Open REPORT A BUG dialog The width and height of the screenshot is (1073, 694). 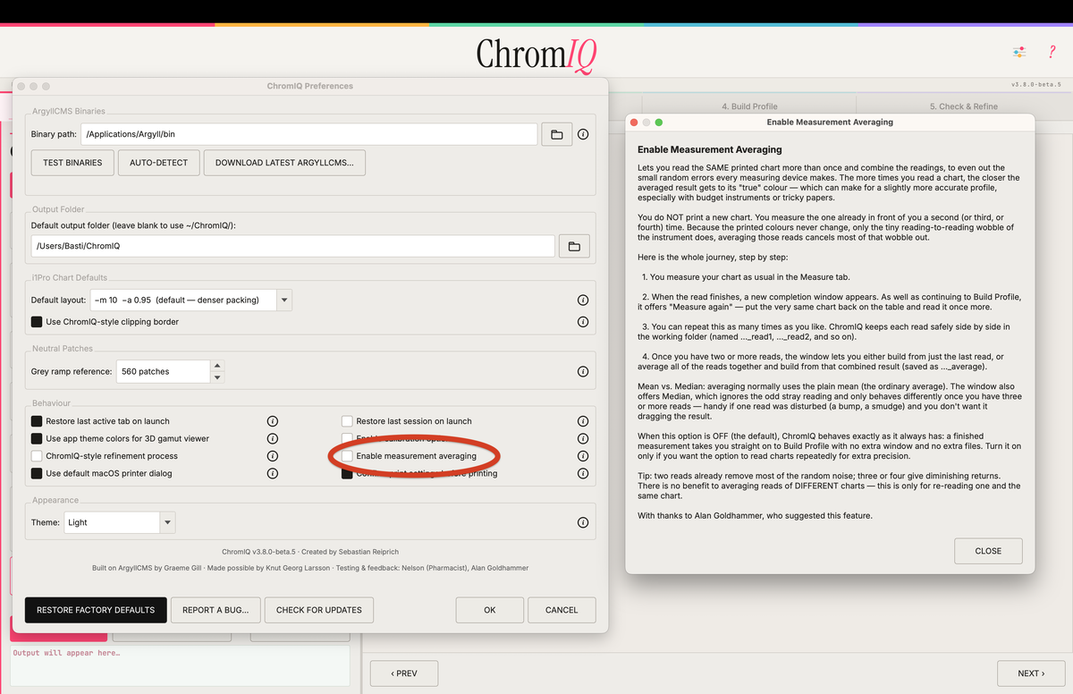pos(215,610)
